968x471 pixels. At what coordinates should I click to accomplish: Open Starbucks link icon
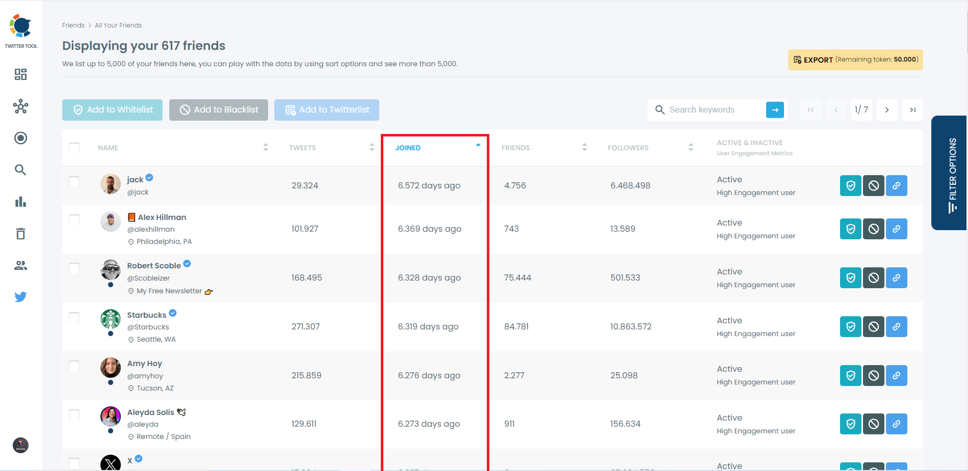click(896, 327)
